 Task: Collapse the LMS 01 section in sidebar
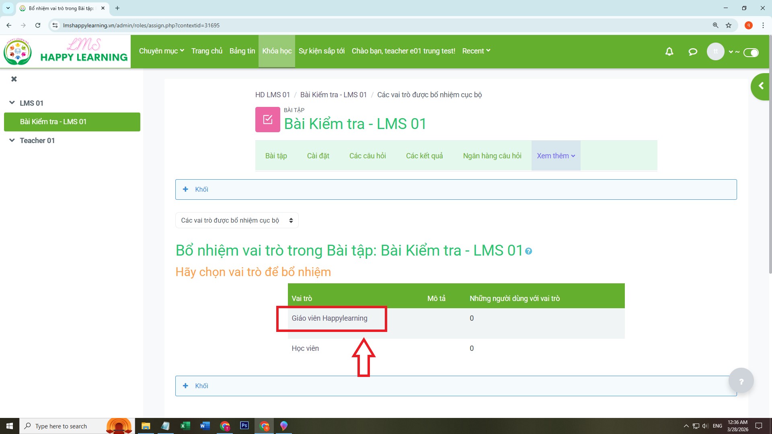(12, 103)
